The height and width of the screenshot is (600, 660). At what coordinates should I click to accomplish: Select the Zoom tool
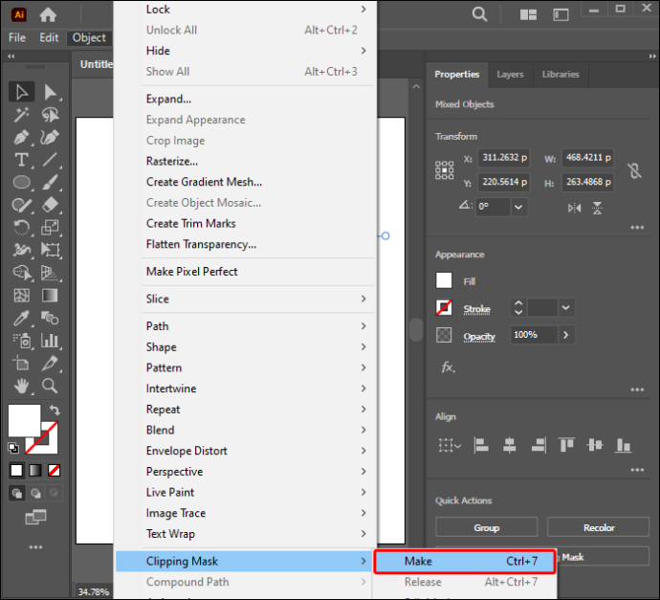click(50, 386)
